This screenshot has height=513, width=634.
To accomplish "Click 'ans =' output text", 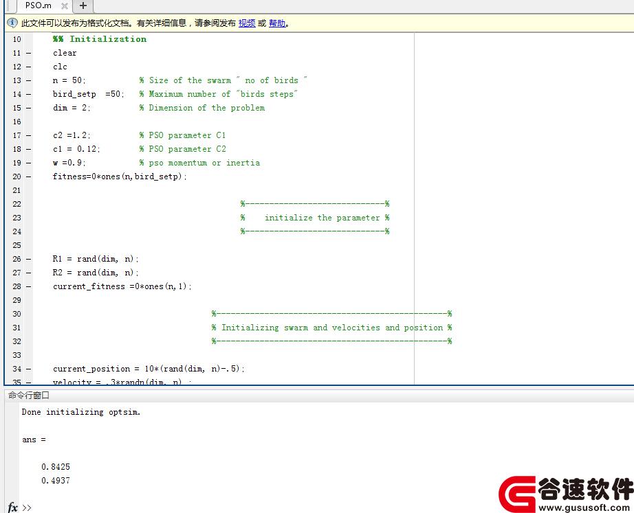I will (34, 440).
